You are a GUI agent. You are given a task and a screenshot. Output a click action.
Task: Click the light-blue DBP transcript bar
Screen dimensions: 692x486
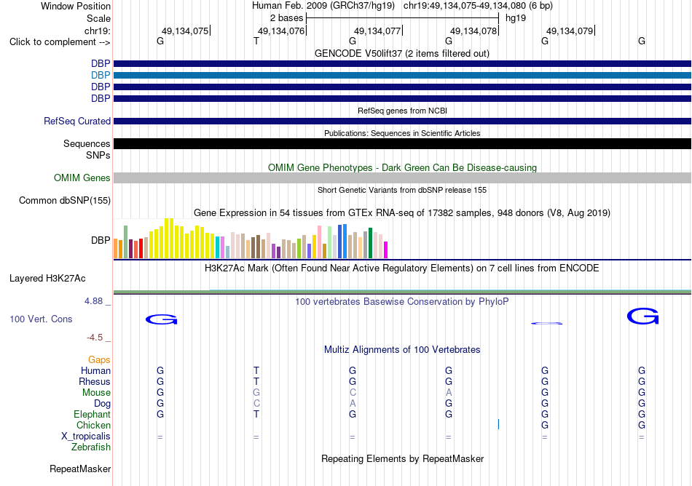tap(402, 76)
